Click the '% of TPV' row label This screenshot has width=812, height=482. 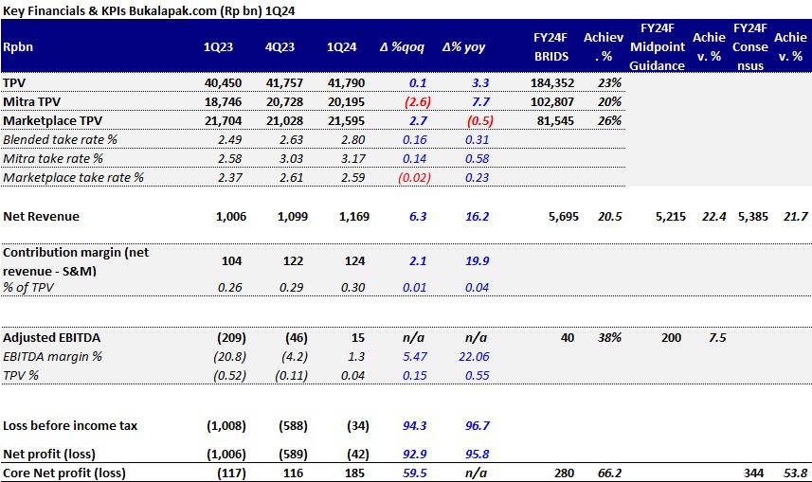(x=28, y=287)
